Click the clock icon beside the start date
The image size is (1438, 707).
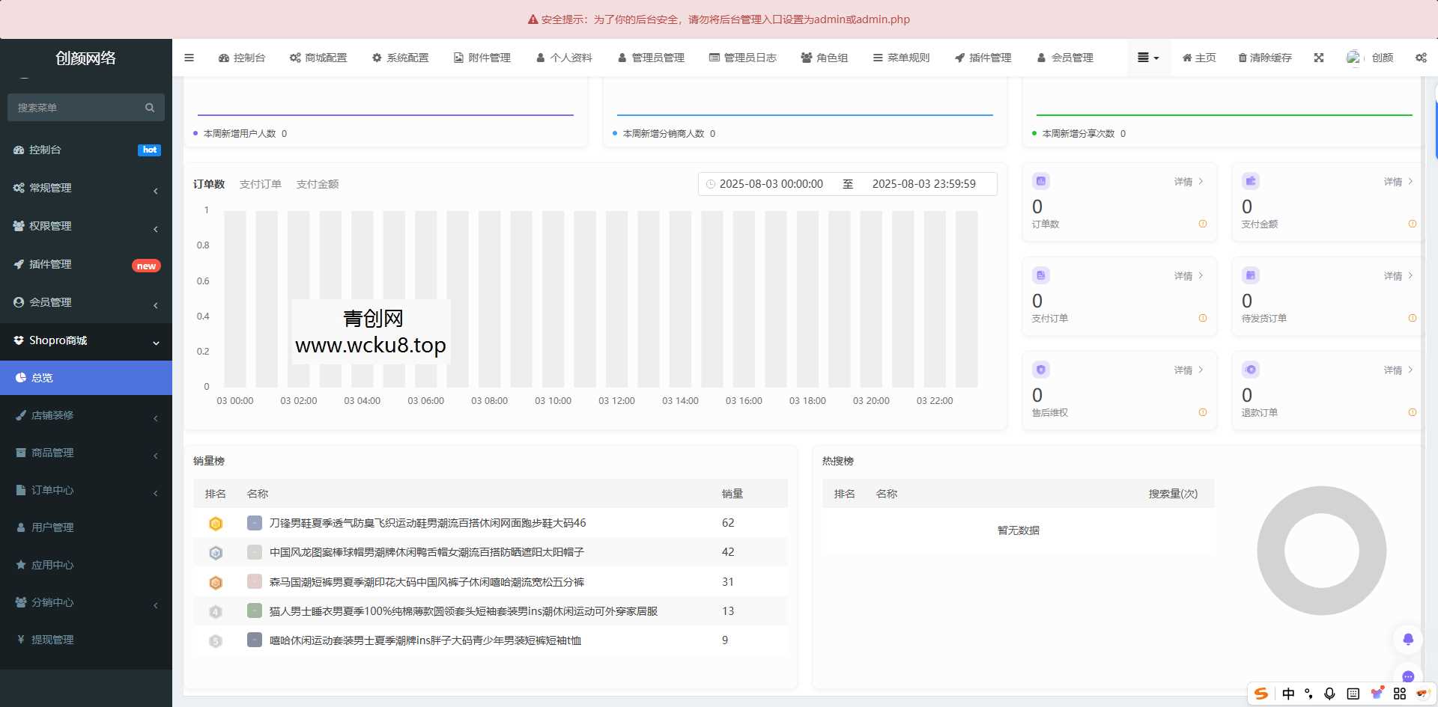click(x=712, y=183)
